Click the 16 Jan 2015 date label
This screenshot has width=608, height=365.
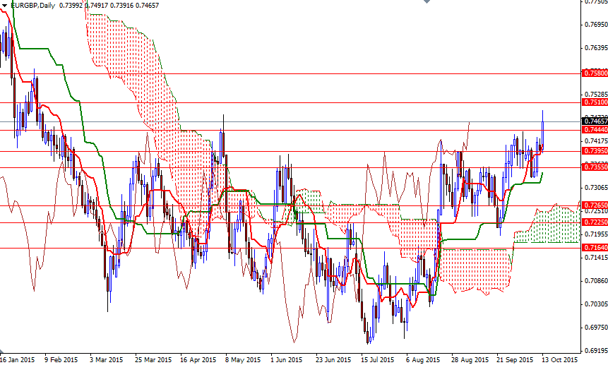click(17, 359)
